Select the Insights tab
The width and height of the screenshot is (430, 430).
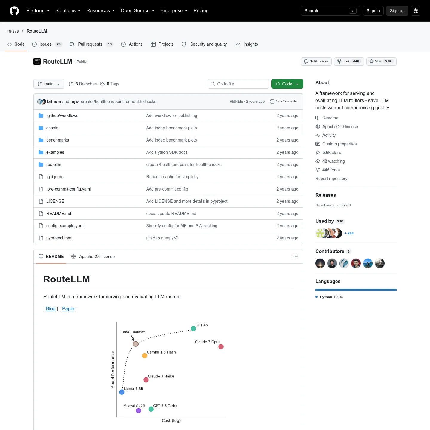tap(247, 44)
